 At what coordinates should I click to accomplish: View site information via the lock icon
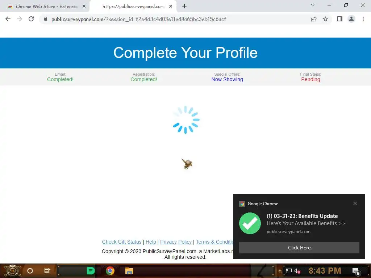tap(46, 19)
